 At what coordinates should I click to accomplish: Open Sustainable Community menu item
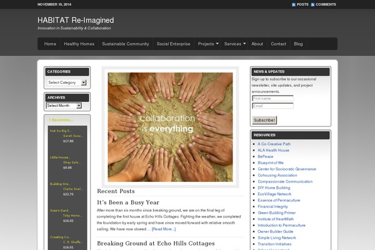coord(126,44)
